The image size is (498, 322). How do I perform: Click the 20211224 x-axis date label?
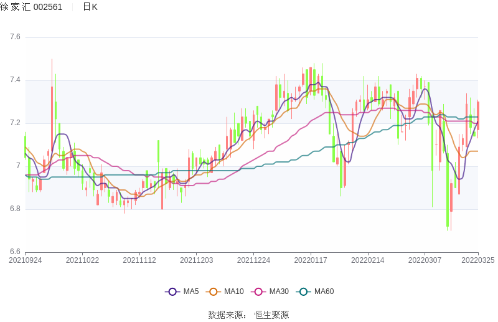[x=253, y=260]
